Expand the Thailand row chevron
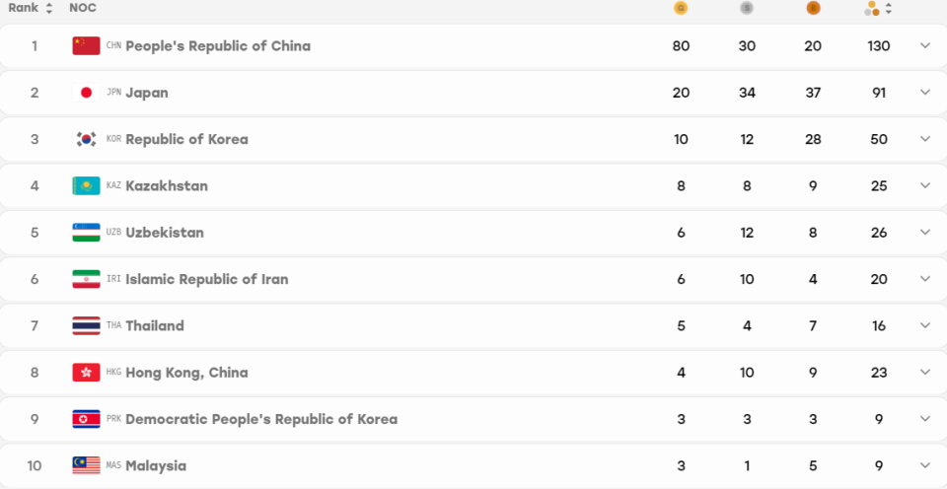This screenshot has height=489, width=947. click(x=924, y=325)
